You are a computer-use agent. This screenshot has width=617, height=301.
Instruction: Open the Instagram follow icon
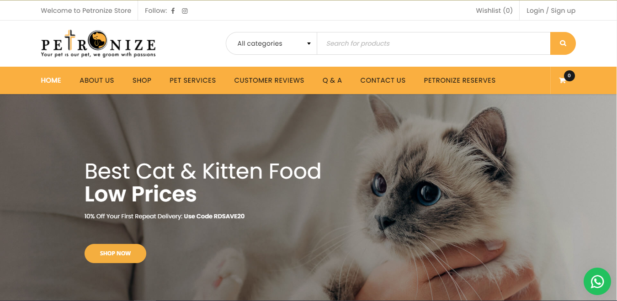click(185, 11)
